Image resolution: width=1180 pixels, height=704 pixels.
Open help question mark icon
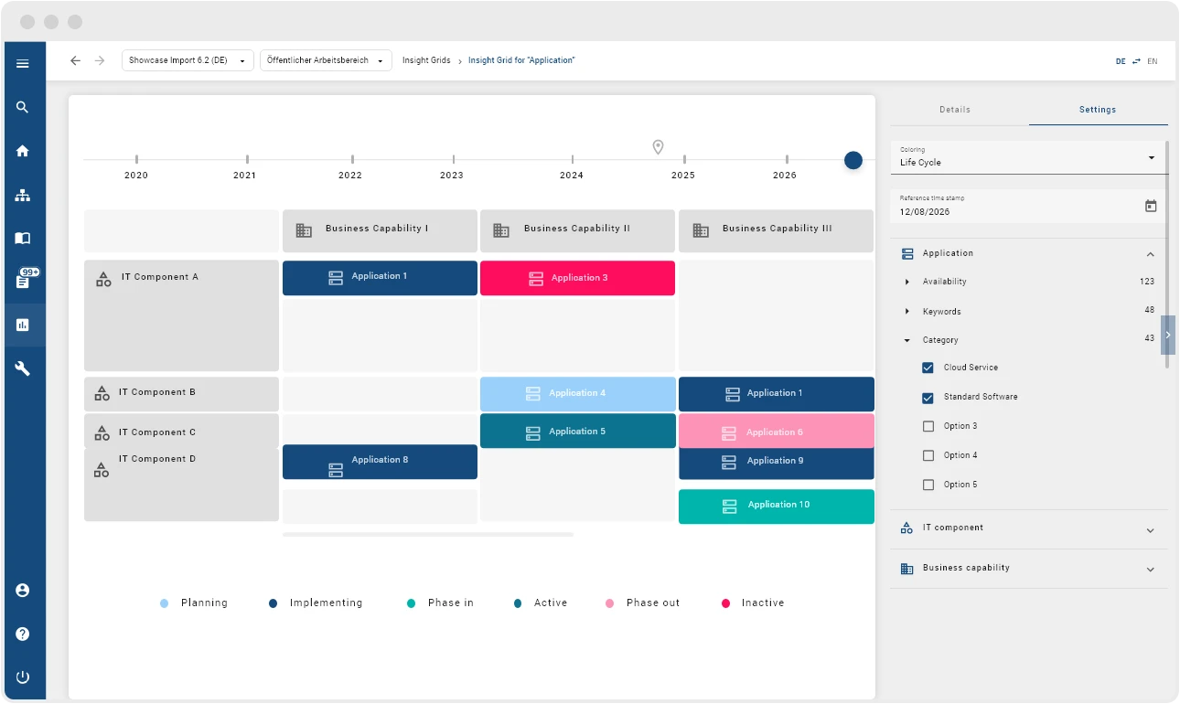click(x=23, y=634)
